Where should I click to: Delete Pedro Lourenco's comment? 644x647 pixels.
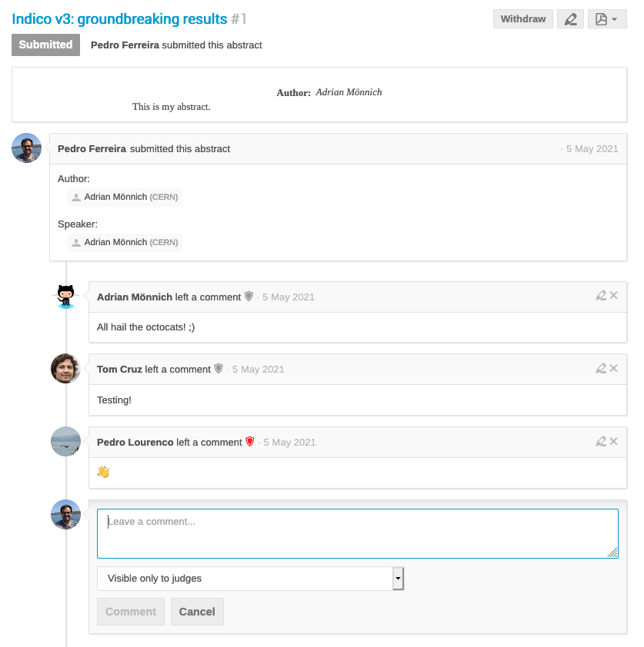pos(613,442)
